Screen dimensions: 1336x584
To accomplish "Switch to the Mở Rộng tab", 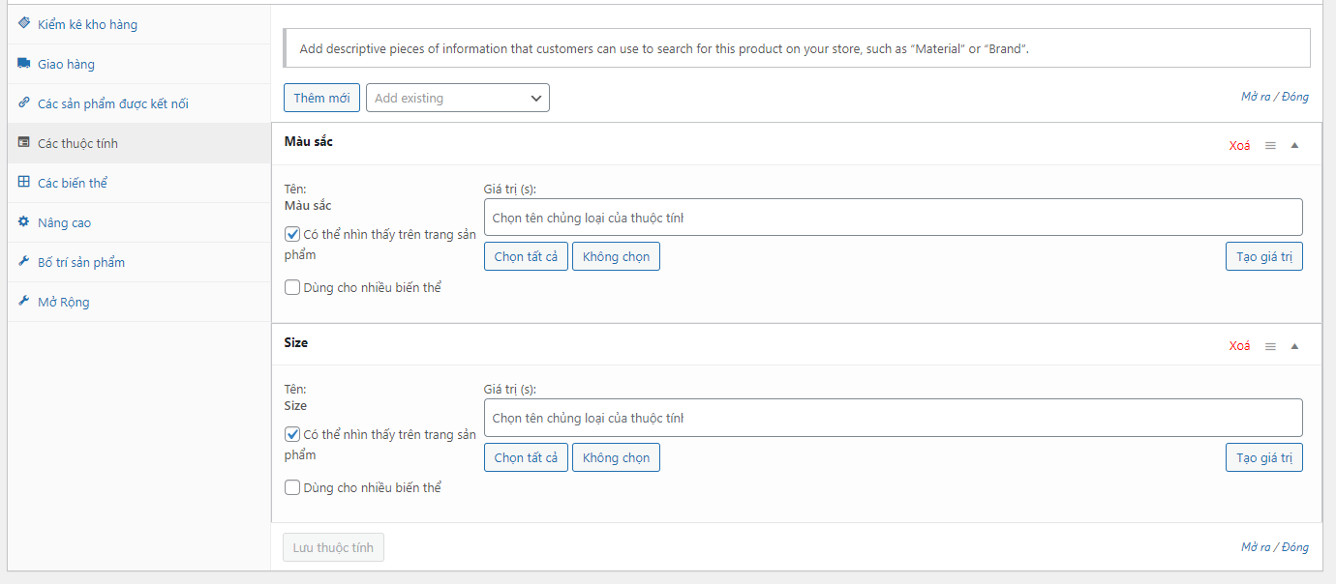I will (x=63, y=302).
